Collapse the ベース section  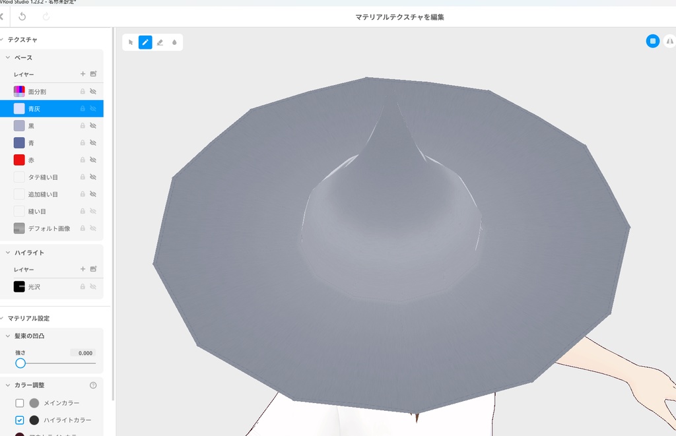pyautogui.click(x=8, y=57)
